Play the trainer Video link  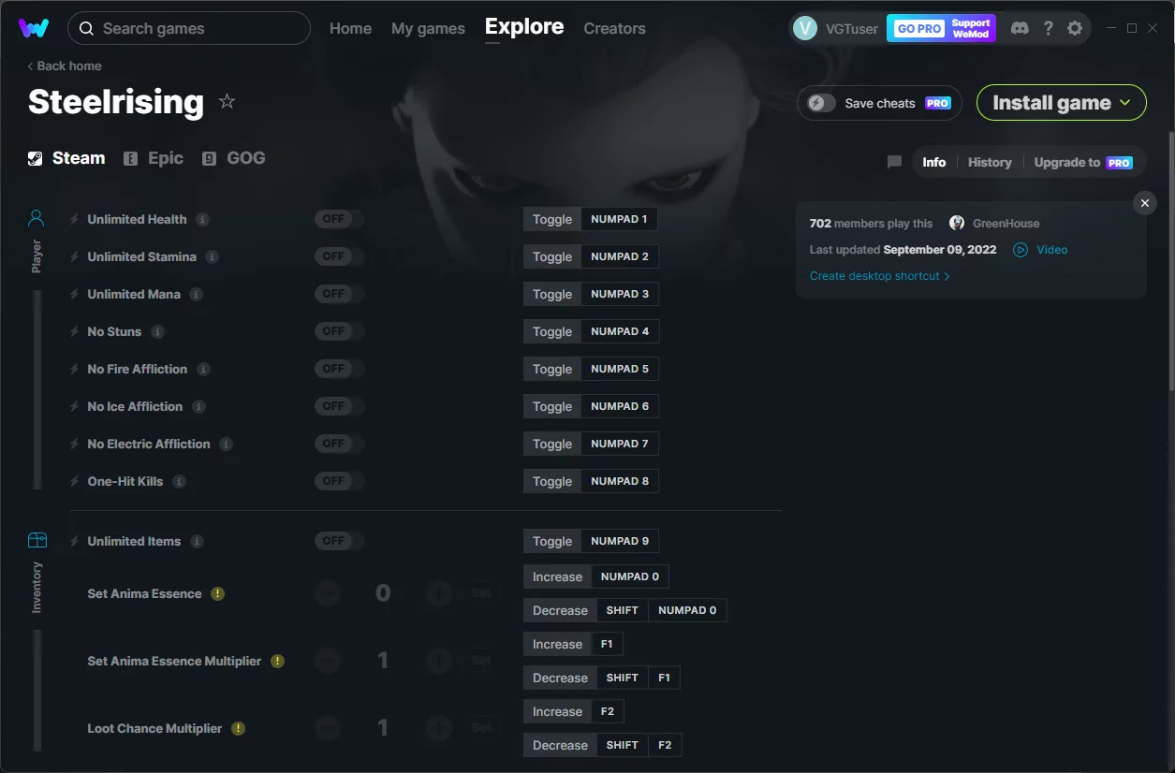[x=1040, y=250]
